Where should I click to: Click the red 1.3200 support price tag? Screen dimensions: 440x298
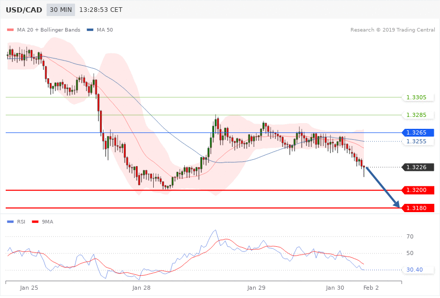(418, 190)
